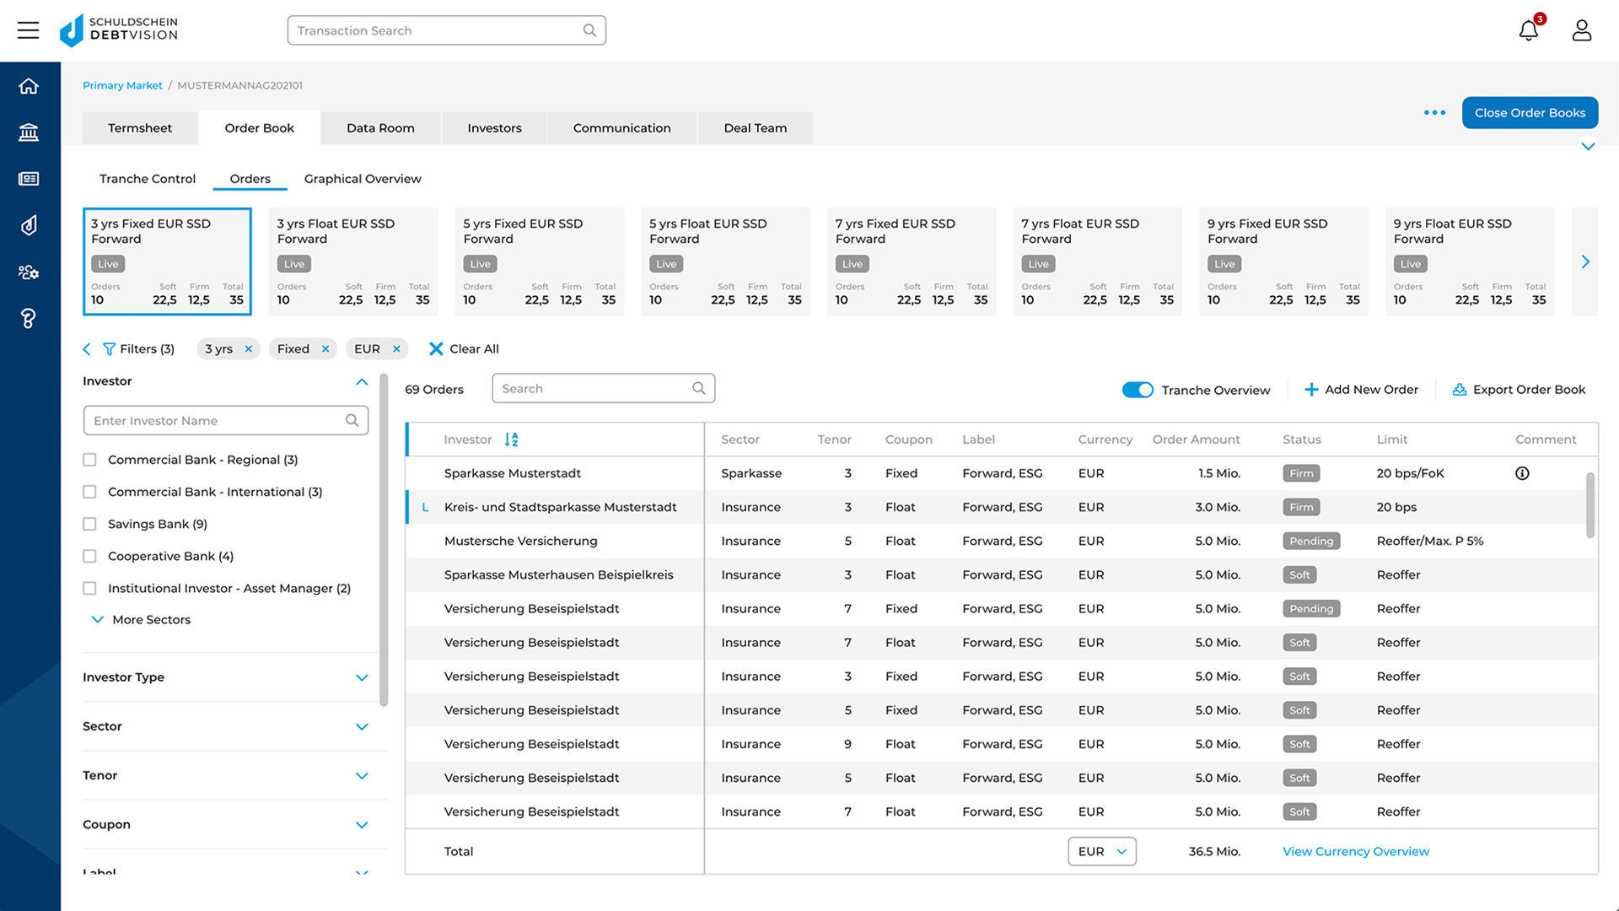1619x911 pixels.
Task: Click the user profile icon
Action: coord(1581,31)
